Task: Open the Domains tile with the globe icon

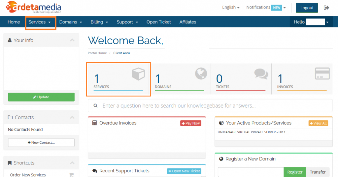Action: pos(180,79)
